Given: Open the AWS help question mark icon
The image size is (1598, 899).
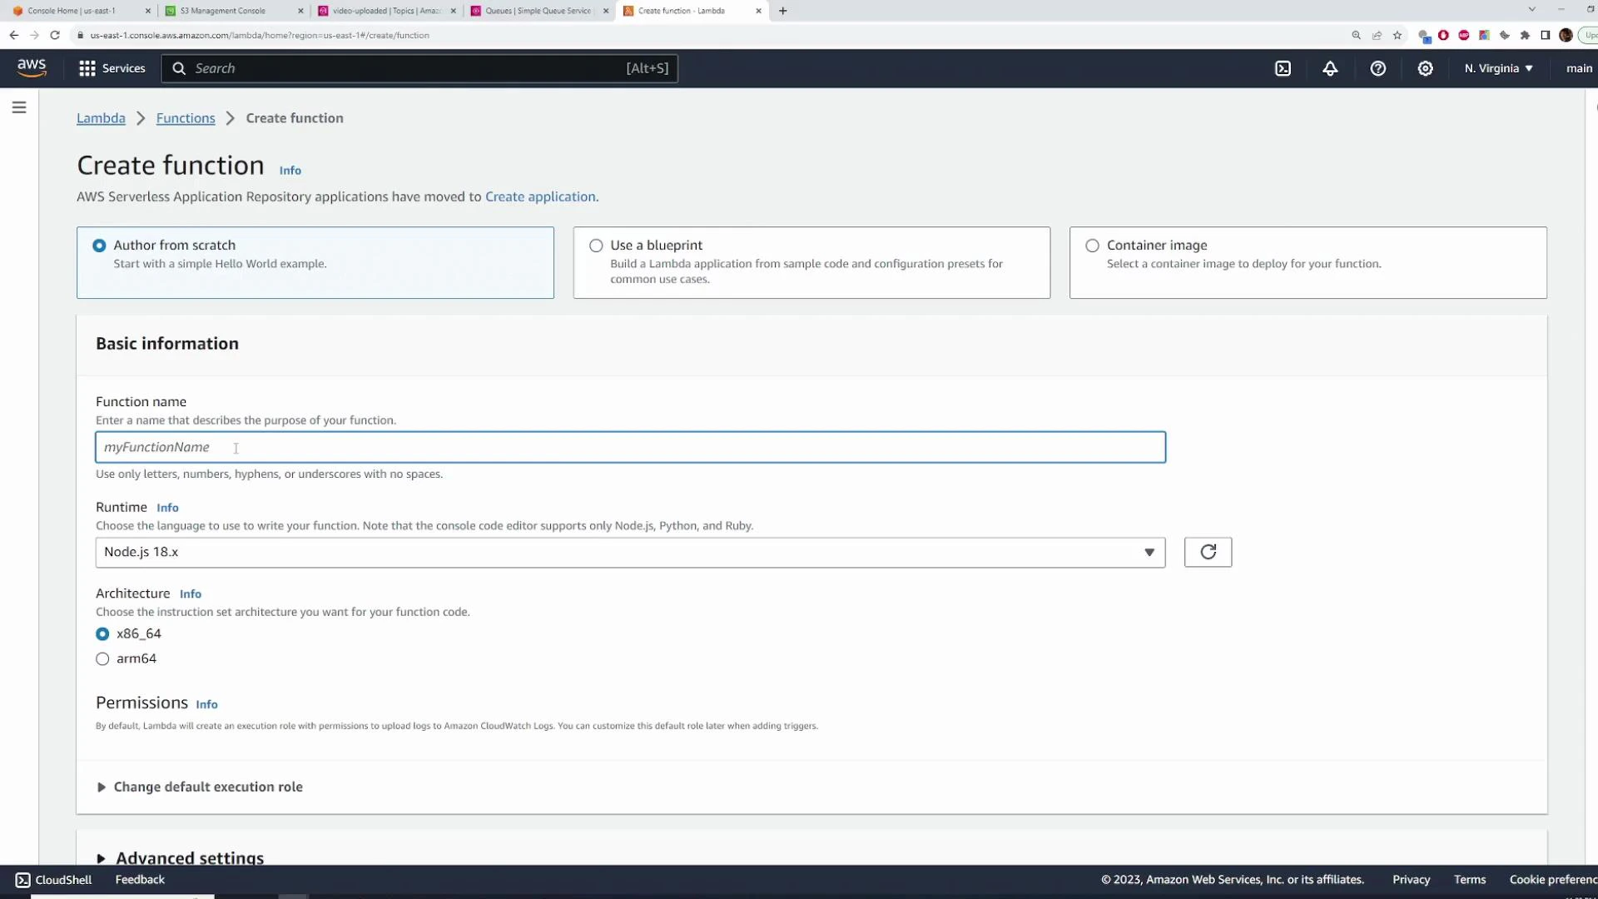Looking at the screenshot, I should tap(1377, 68).
